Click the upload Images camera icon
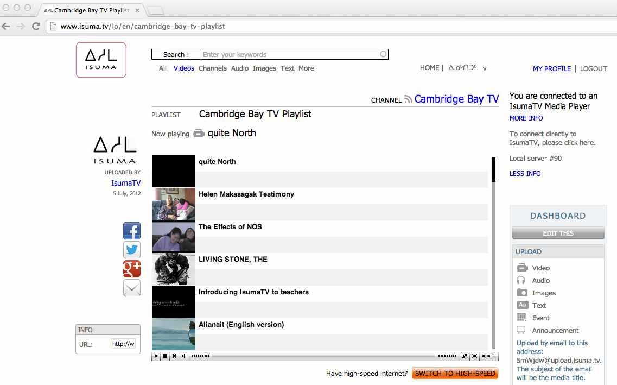 point(522,293)
